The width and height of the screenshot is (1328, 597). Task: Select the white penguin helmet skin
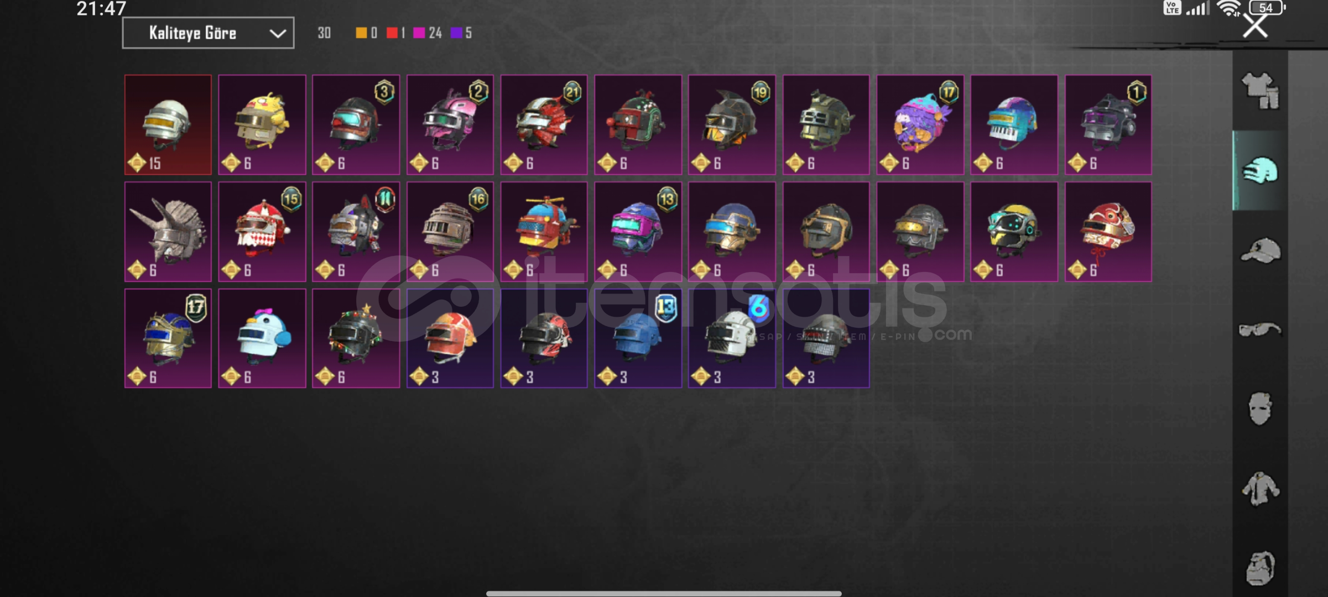[262, 338]
